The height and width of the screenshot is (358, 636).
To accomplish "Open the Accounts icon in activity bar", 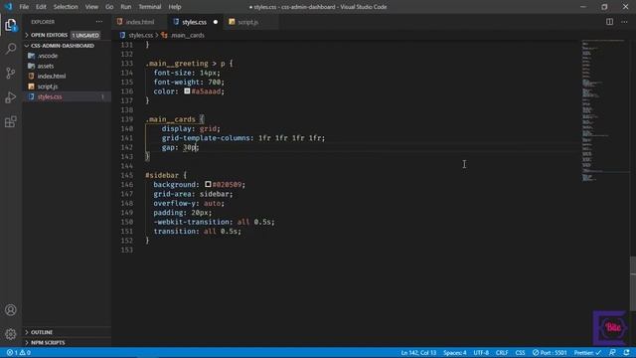I will [x=11, y=310].
